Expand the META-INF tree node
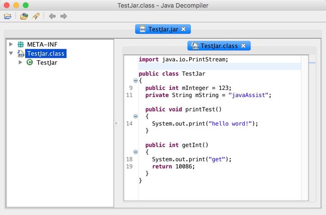 click(x=11, y=44)
